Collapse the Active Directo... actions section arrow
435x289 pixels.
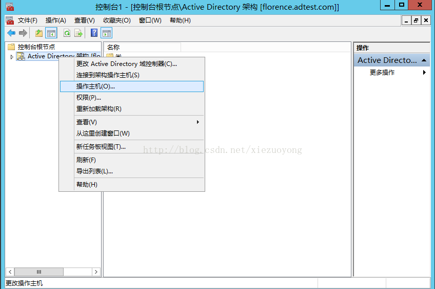pyautogui.click(x=424, y=60)
